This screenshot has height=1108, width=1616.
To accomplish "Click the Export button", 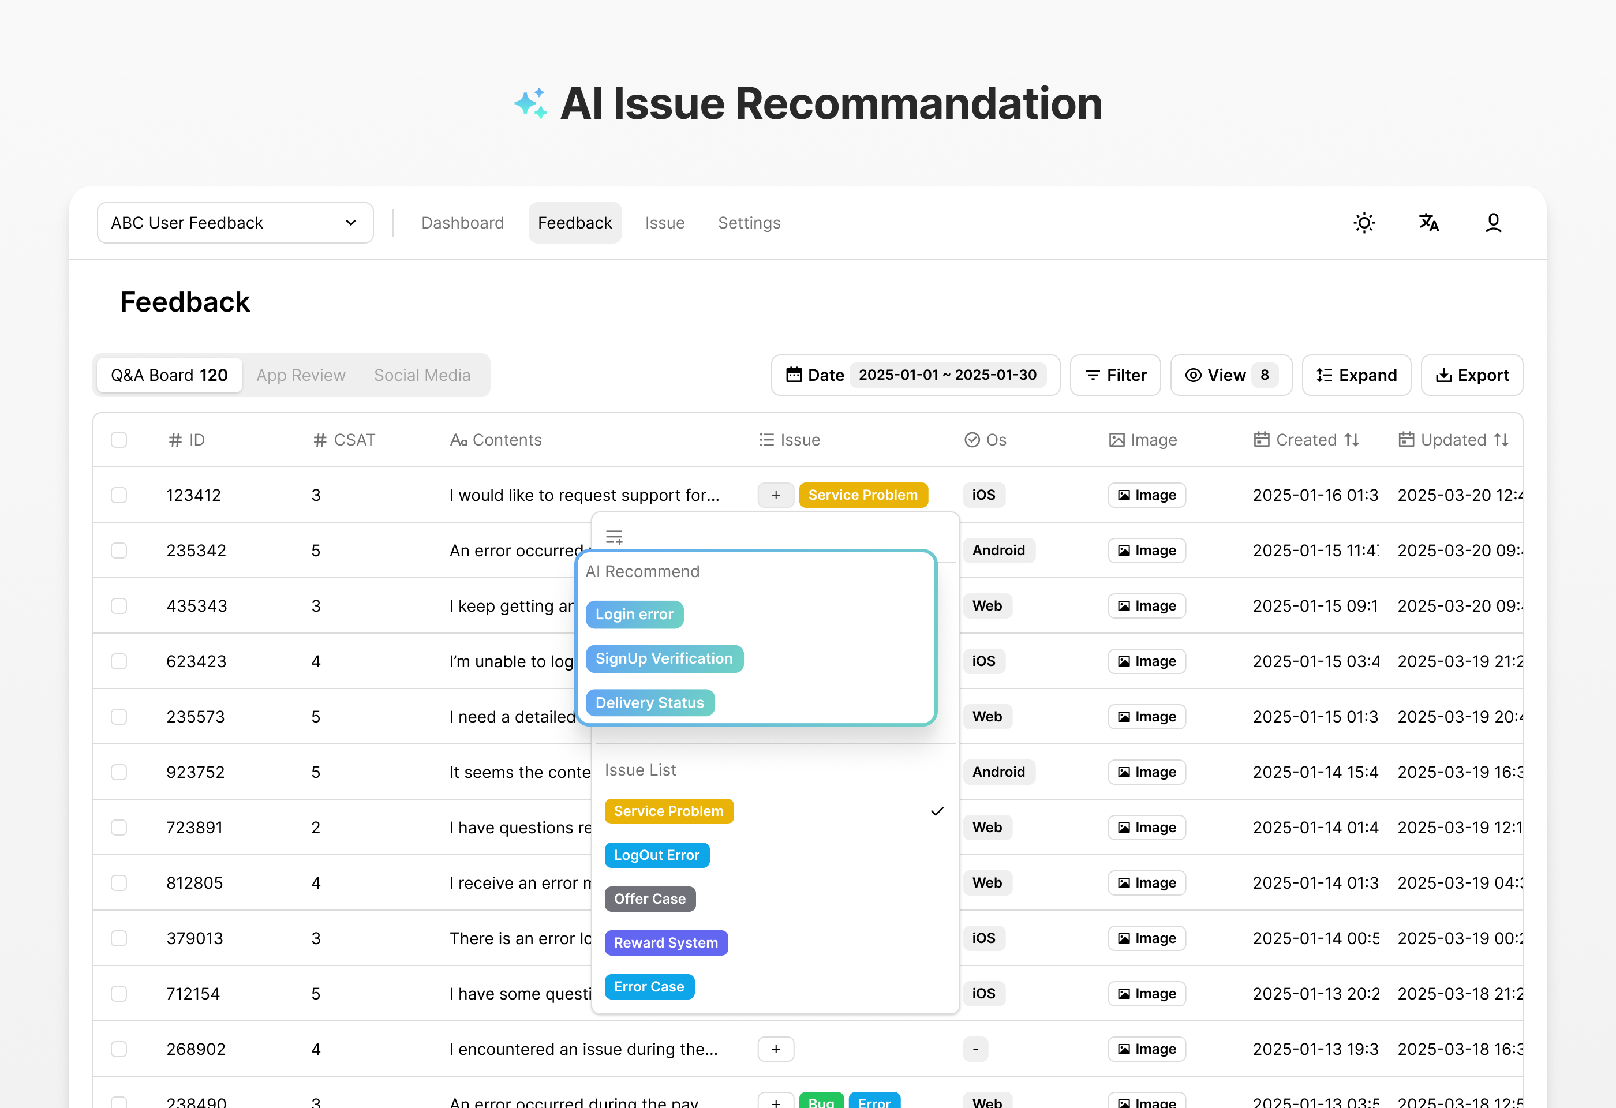I will pyautogui.click(x=1471, y=375).
